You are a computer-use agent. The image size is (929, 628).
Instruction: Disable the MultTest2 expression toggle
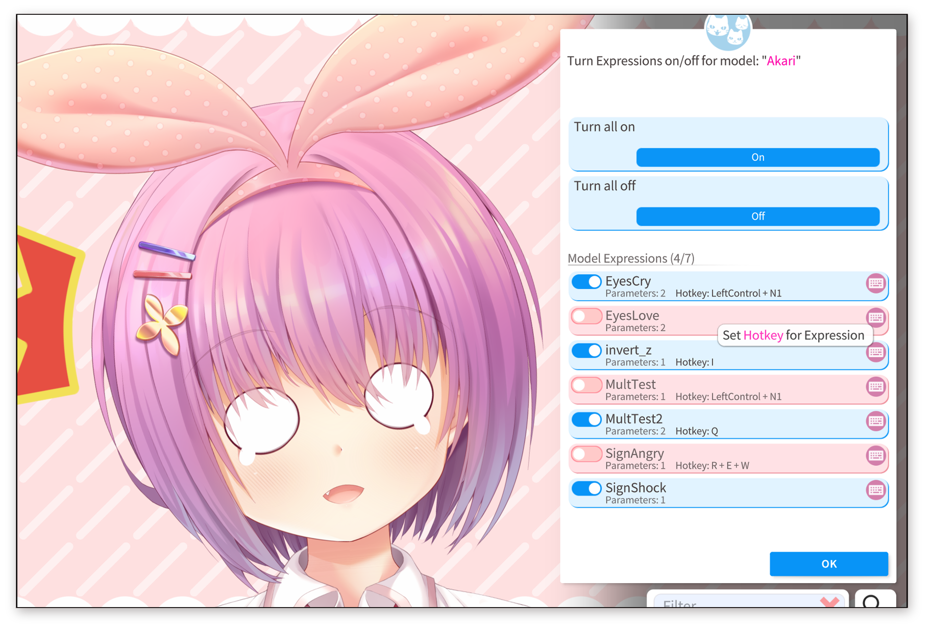586,419
